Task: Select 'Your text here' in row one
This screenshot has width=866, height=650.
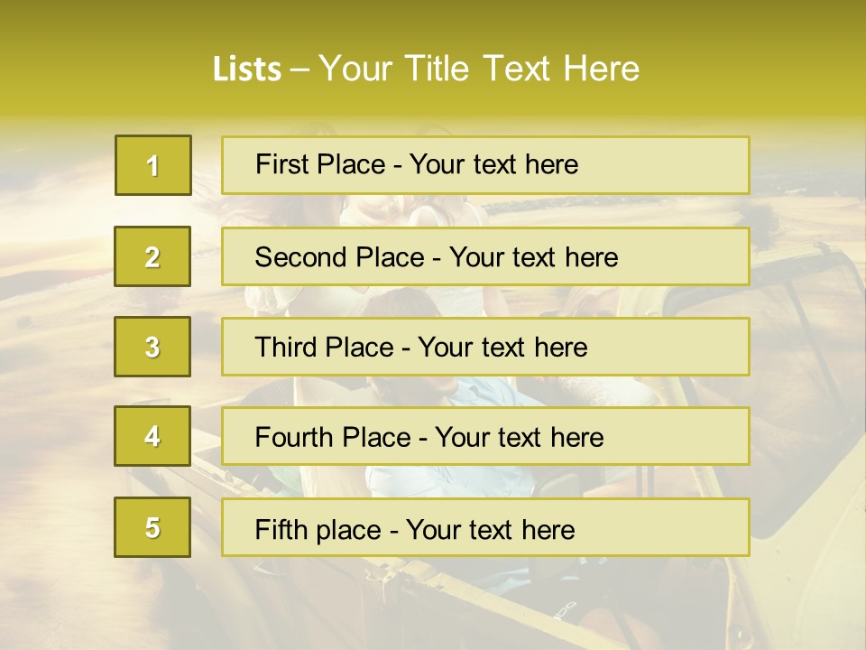Action: (493, 164)
